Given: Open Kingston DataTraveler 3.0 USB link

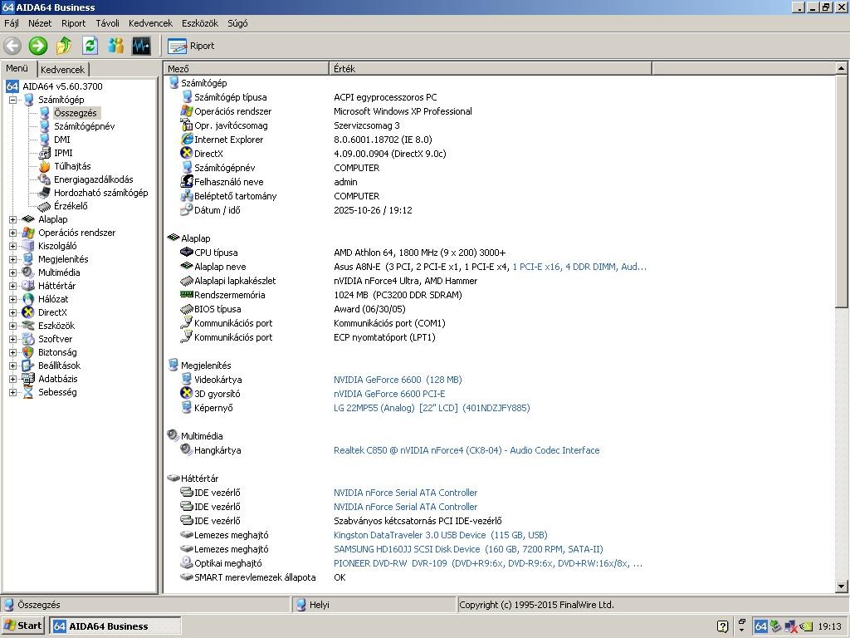Looking at the screenshot, I should 440,535.
